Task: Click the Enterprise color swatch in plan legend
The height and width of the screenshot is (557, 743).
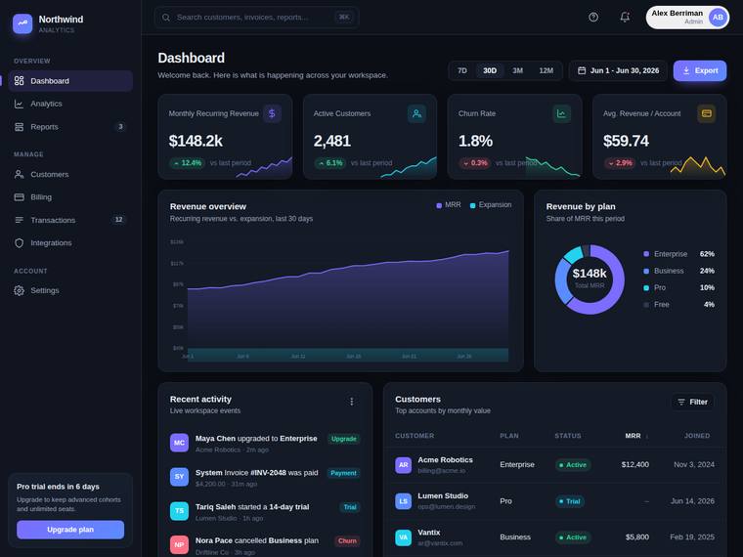Action: tap(646, 254)
